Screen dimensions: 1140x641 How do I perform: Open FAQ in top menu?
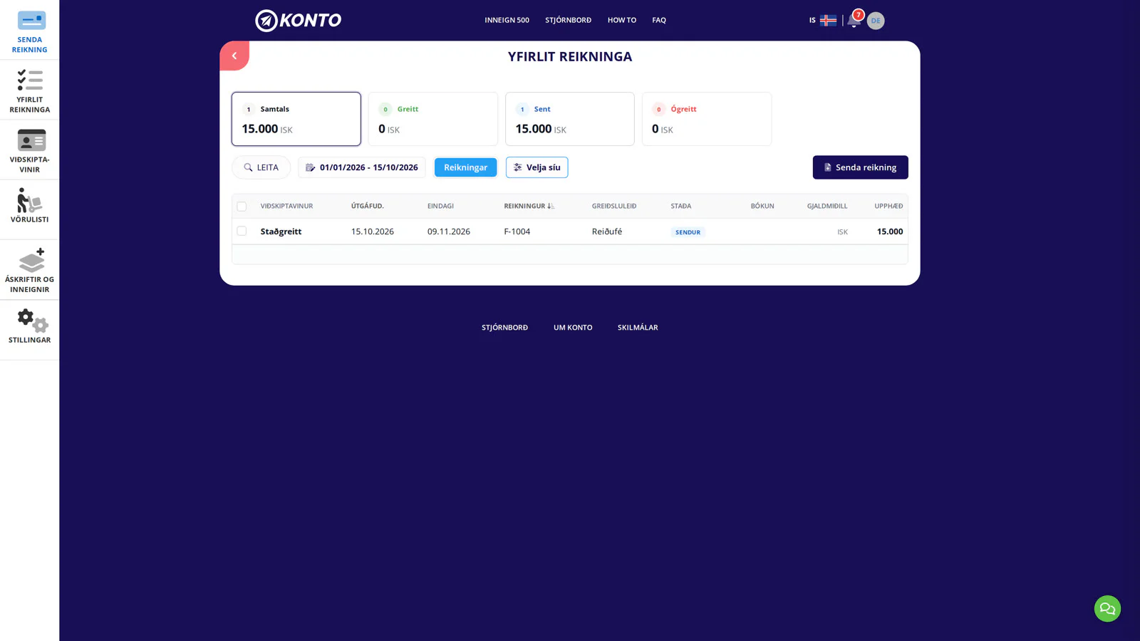pos(659,20)
